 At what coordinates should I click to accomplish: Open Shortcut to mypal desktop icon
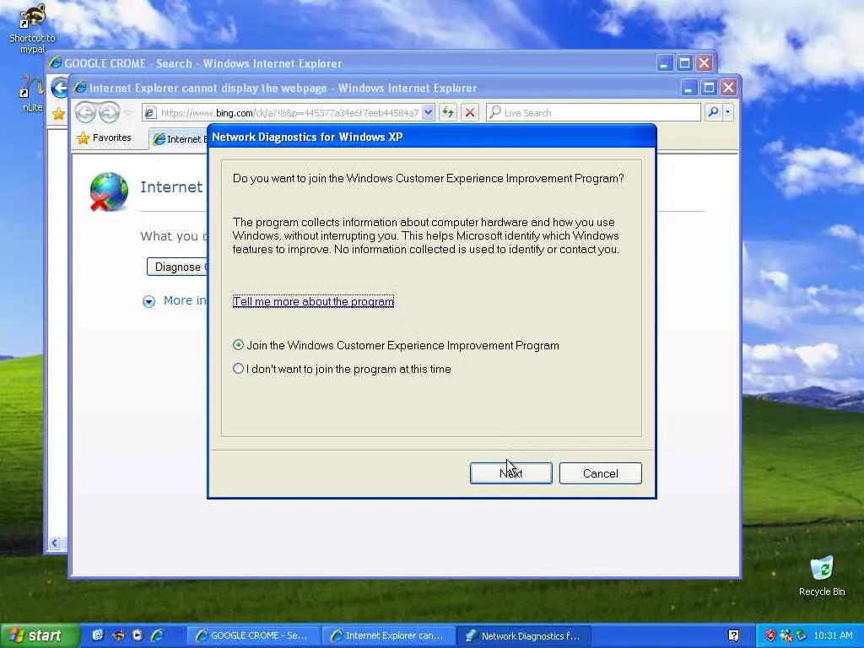click(x=32, y=28)
